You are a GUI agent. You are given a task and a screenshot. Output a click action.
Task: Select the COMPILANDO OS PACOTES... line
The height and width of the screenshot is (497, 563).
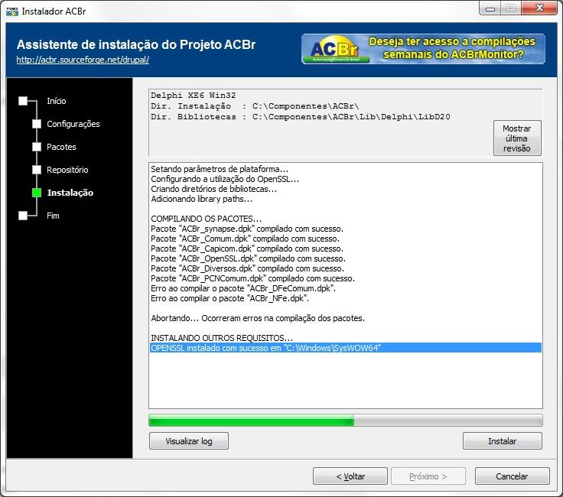(206, 219)
